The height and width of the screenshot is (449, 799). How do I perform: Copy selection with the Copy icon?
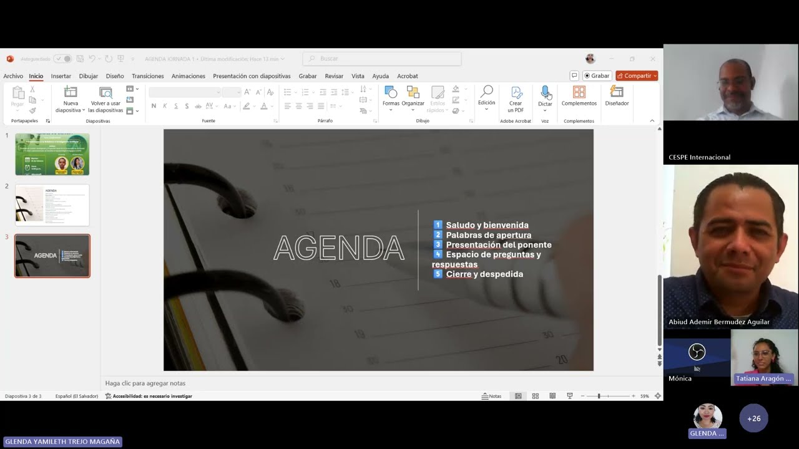pyautogui.click(x=32, y=100)
